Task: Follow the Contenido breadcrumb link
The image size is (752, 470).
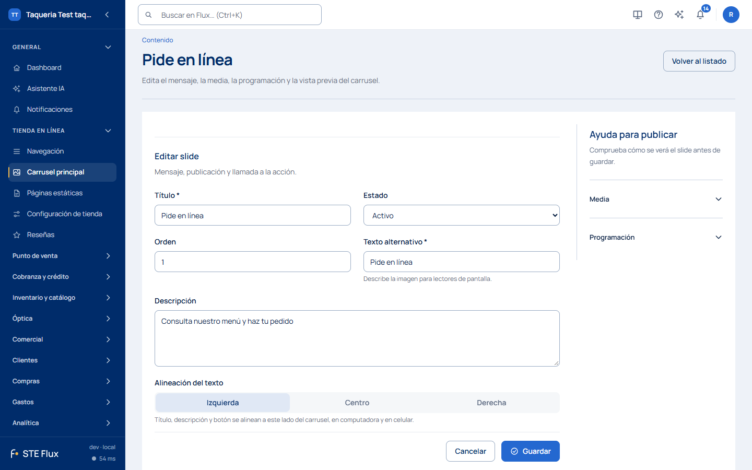Action: (x=158, y=40)
